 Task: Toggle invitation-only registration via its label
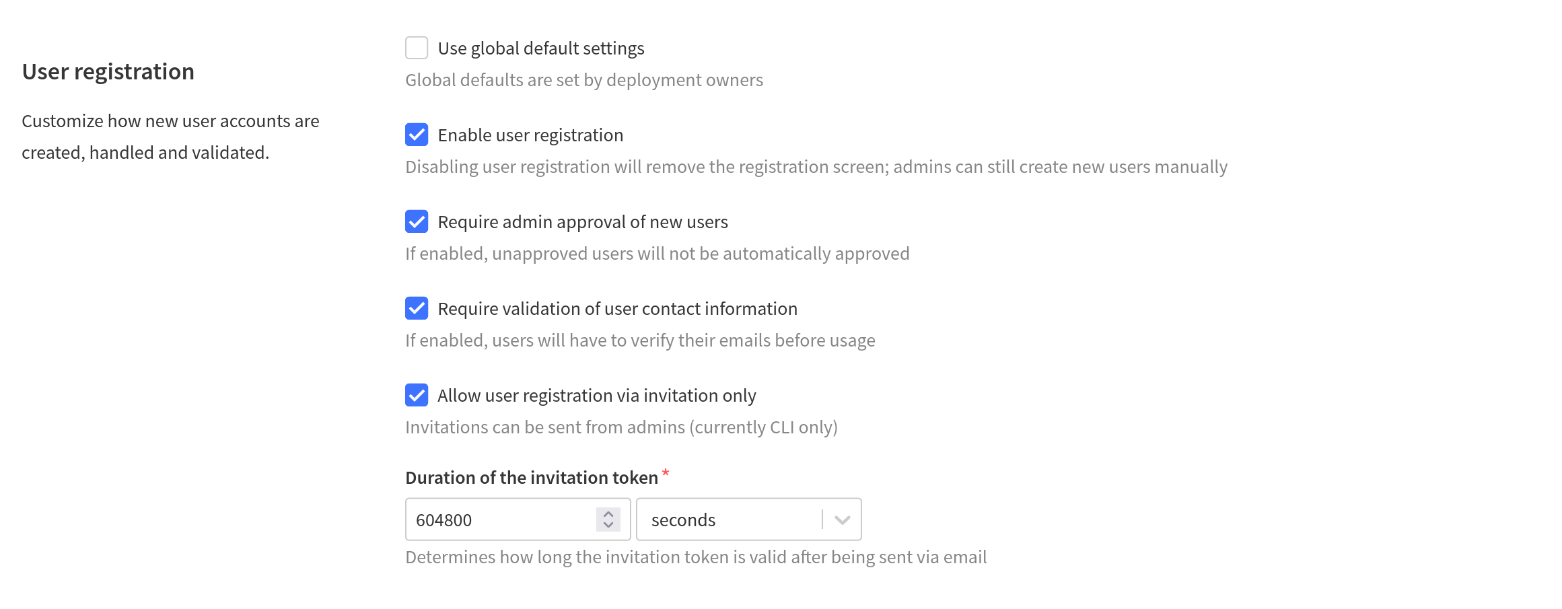[x=597, y=395]
